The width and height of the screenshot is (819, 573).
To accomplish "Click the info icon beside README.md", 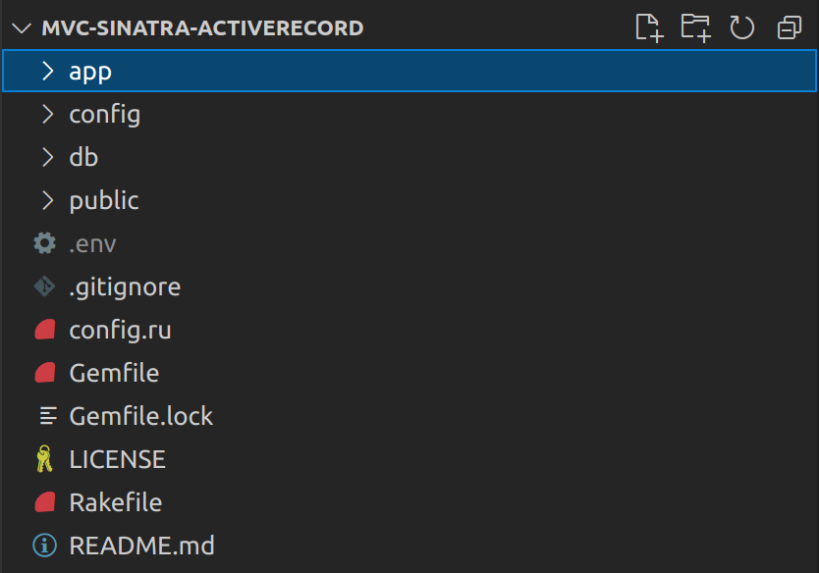I will (44, 545).
